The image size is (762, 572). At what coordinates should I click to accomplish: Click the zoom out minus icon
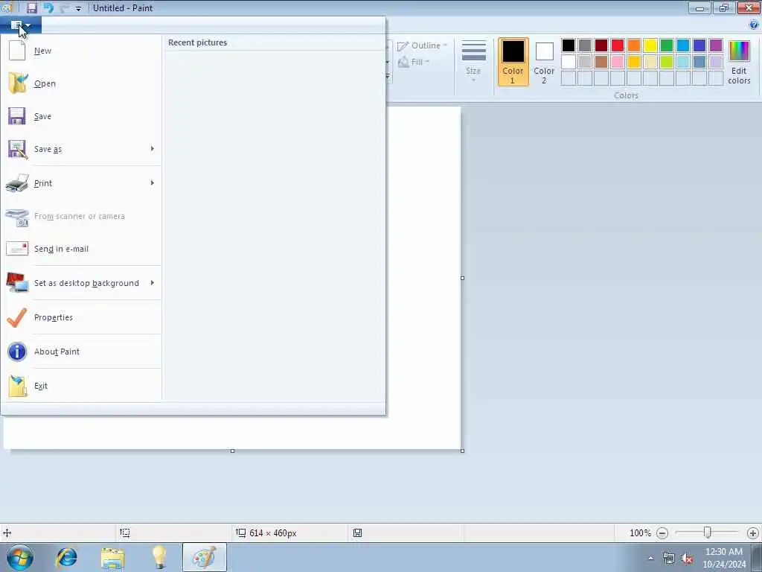coord(662,533)
